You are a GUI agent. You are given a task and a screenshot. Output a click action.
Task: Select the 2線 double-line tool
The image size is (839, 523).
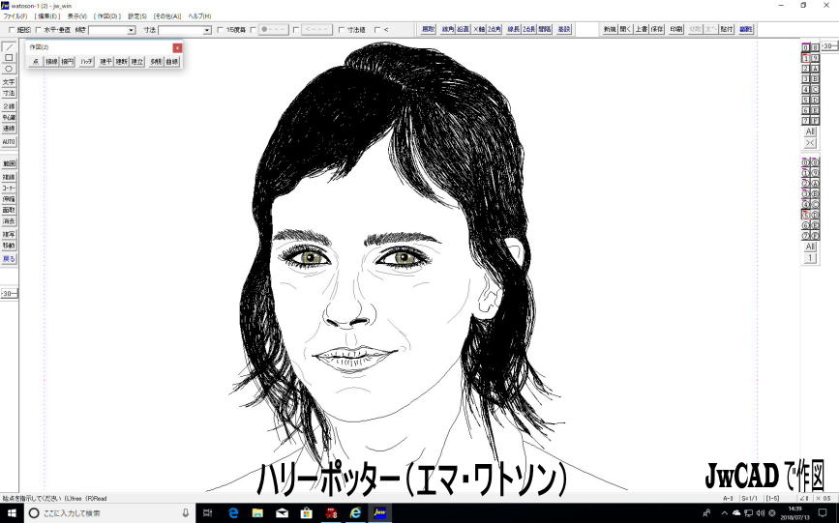click(x=9, y=106)
